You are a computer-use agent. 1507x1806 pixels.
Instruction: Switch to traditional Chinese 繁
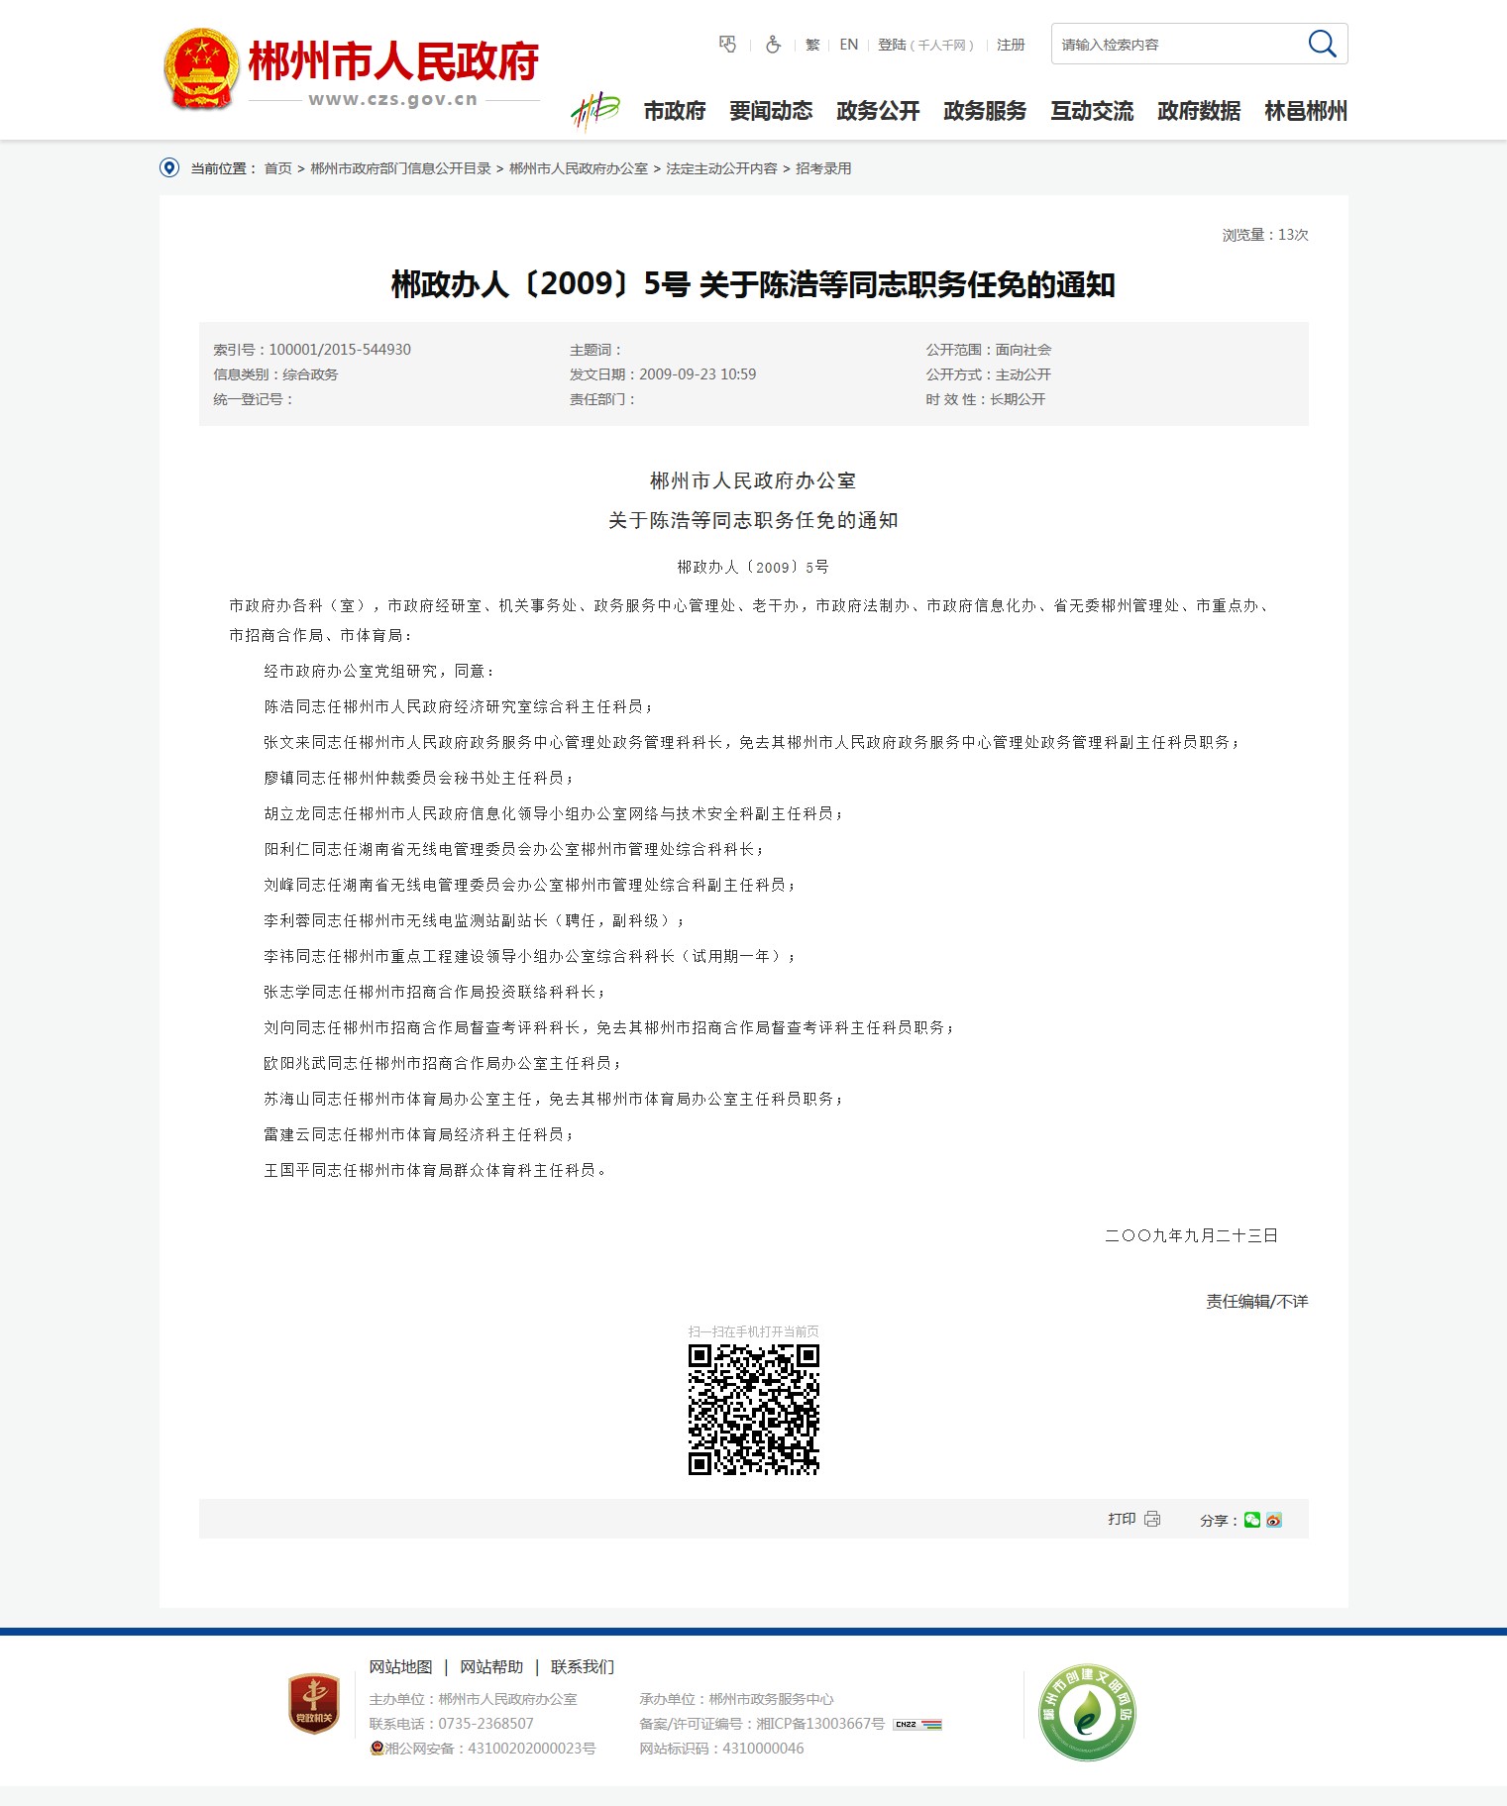click(x=812, y=45)
